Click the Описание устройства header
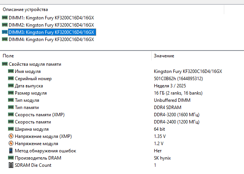244x174 pixels. pos(25,9)
